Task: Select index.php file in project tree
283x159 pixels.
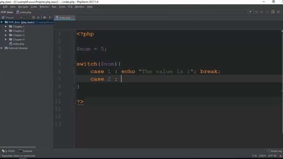Action: (x=17, y=44)
